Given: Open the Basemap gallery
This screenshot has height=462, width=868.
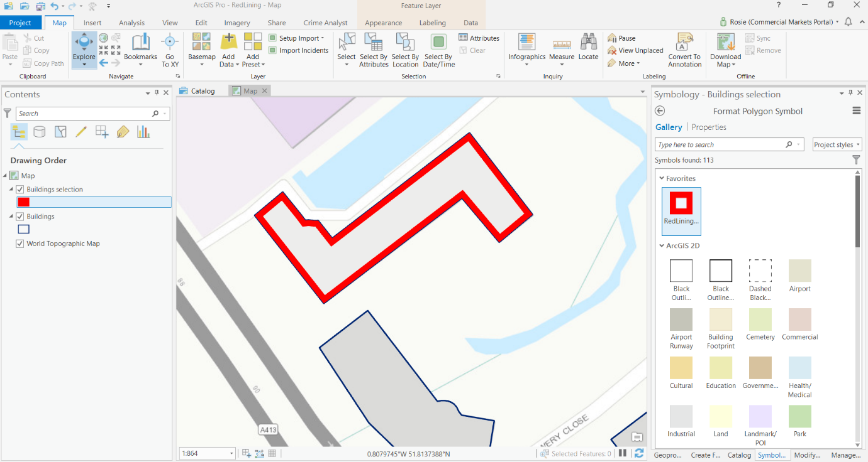Looking at the screenshot, I should coord(202,50).
